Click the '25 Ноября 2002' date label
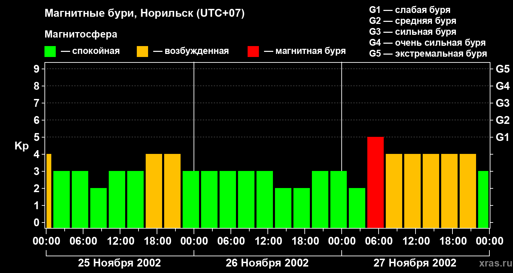The image size is (513, 273). point(119,263)
